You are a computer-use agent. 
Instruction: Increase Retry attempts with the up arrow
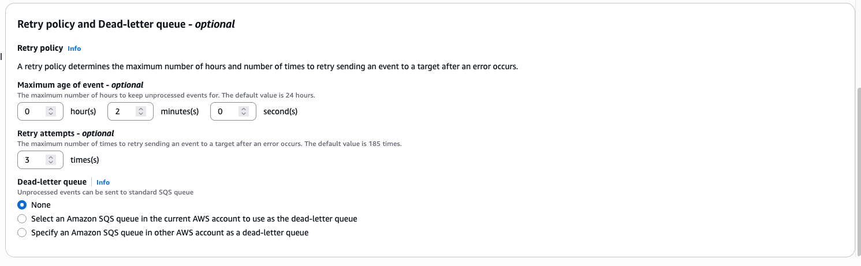[51, 157]
